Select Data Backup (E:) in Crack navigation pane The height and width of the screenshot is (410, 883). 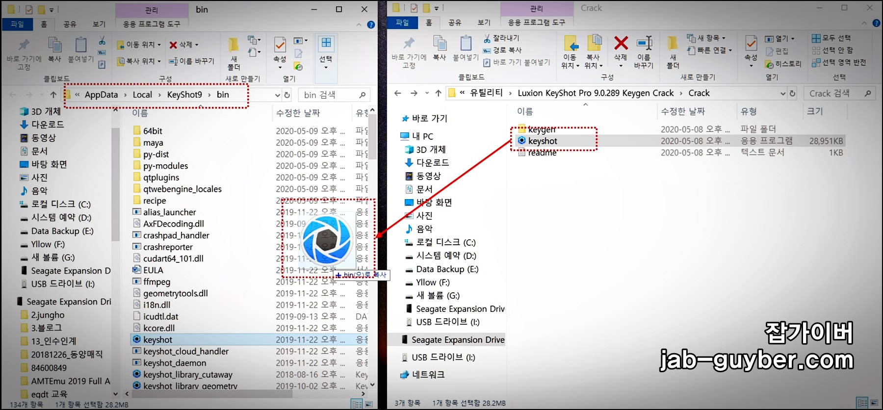(446, 269)
